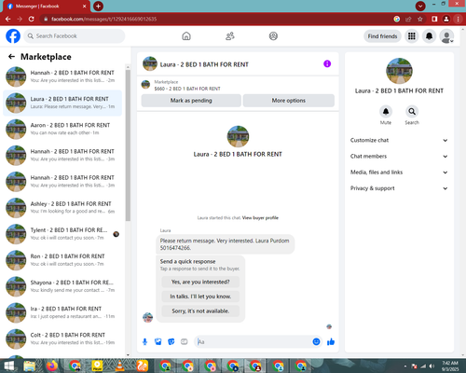
Task: Open conversation information purple icon
Action: (x=327, y=63)
